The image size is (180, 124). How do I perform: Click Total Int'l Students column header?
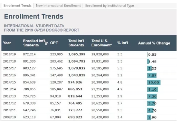click(76, 43)
